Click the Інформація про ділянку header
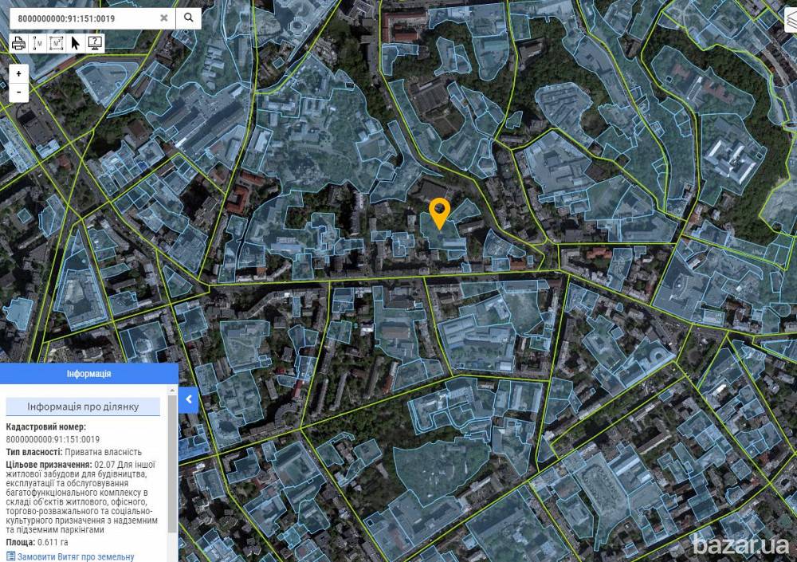 pyautogui.click(x=83, y=407)
